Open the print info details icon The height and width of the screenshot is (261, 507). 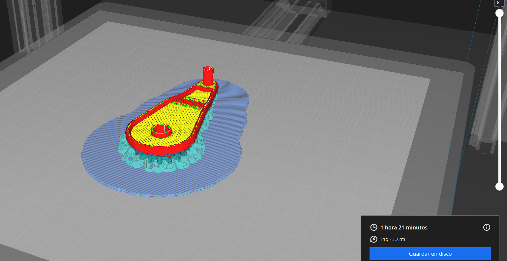pos(487,227)
